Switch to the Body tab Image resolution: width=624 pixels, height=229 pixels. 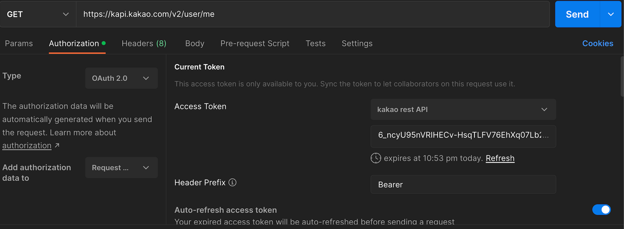point(195,44)
